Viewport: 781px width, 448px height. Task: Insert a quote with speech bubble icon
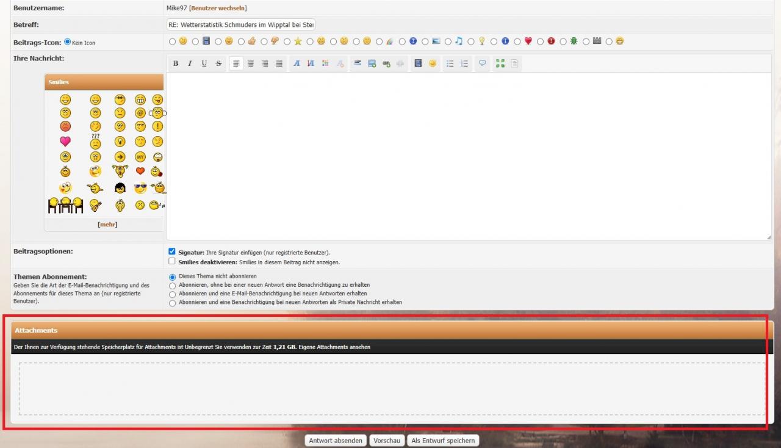483,63
